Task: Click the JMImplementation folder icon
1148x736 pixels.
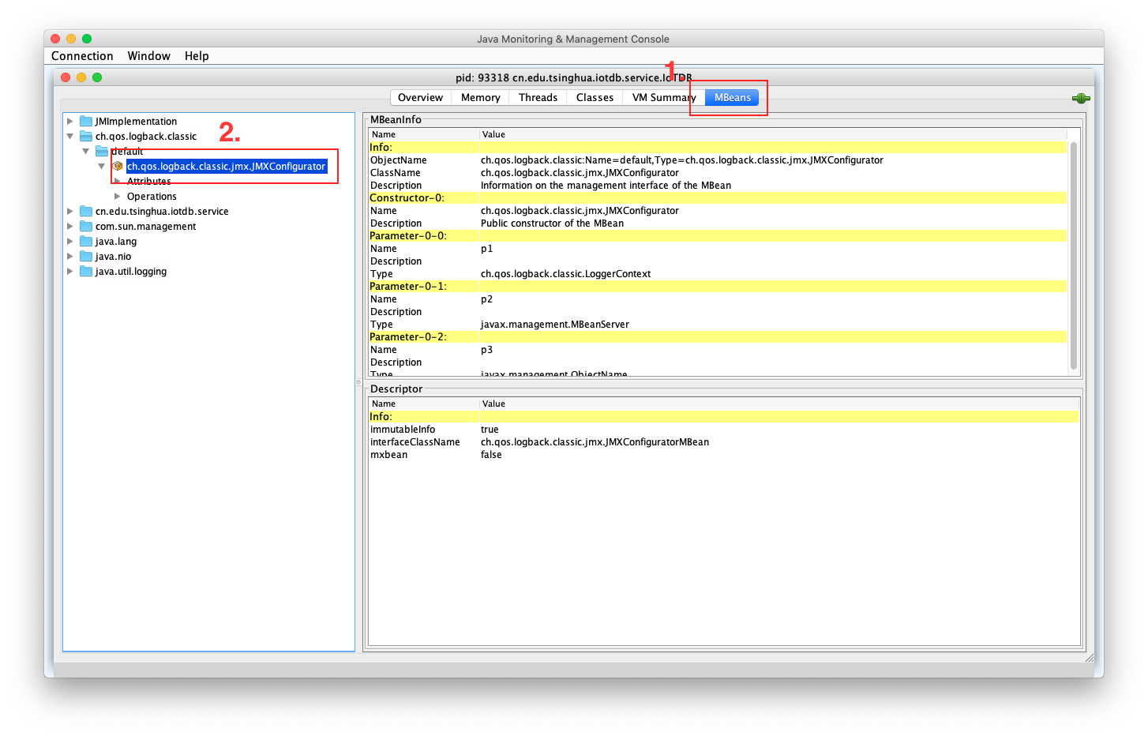Action: 86,122
